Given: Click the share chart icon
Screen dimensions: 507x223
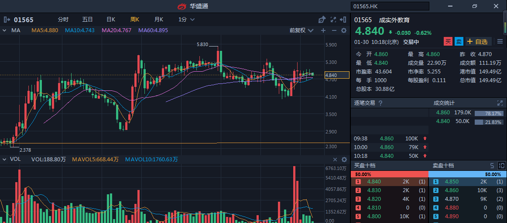Looking at the screenshot, I should 322,20.
